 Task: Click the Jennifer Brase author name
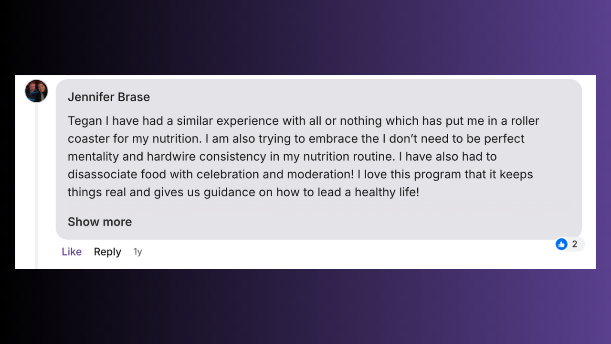[x=109, y=97]
